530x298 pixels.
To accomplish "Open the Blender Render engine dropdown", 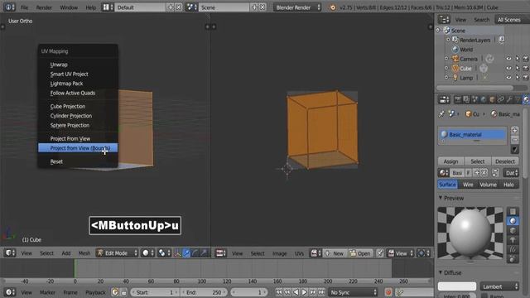I will pos(297,7).
